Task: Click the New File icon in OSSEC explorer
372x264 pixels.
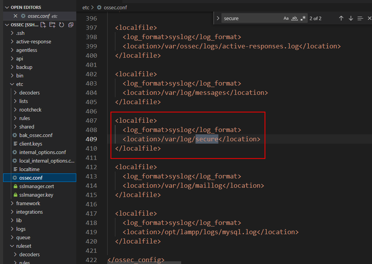Action: pos(43,25)
